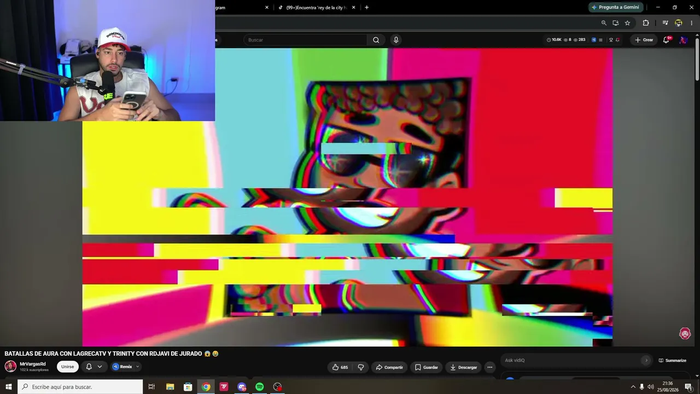Show hidden system tray icons
The height and width of the screenshot is (394, 700).
(633, 387)
